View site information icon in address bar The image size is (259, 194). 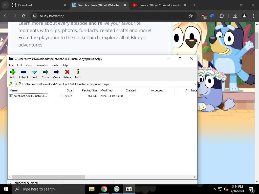[34, 16]
